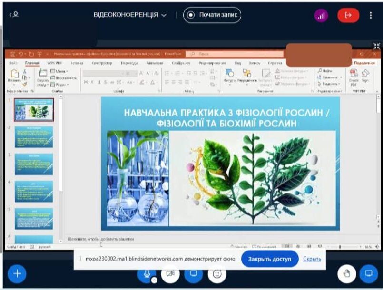
Task: Click the Скрыть link
Action: pyautogui.click(x=312, y=259)
